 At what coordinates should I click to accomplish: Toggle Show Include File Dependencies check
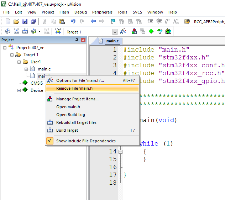point(50,141)
